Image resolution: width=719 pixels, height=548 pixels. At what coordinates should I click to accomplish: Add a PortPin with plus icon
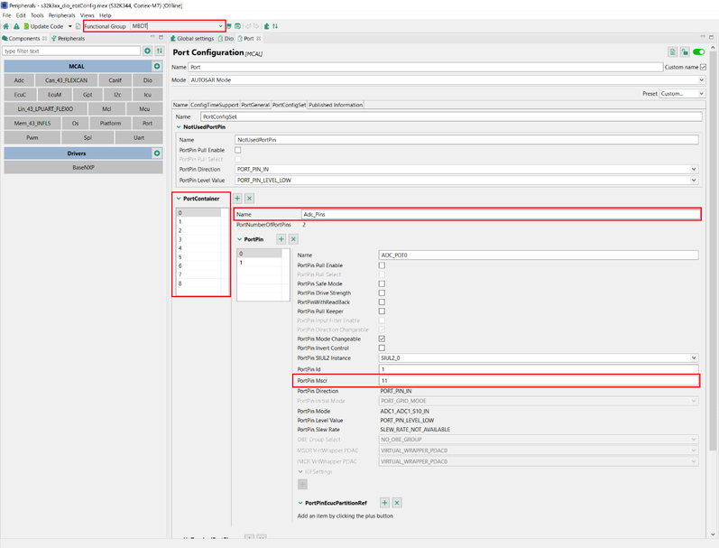point(281,239)
